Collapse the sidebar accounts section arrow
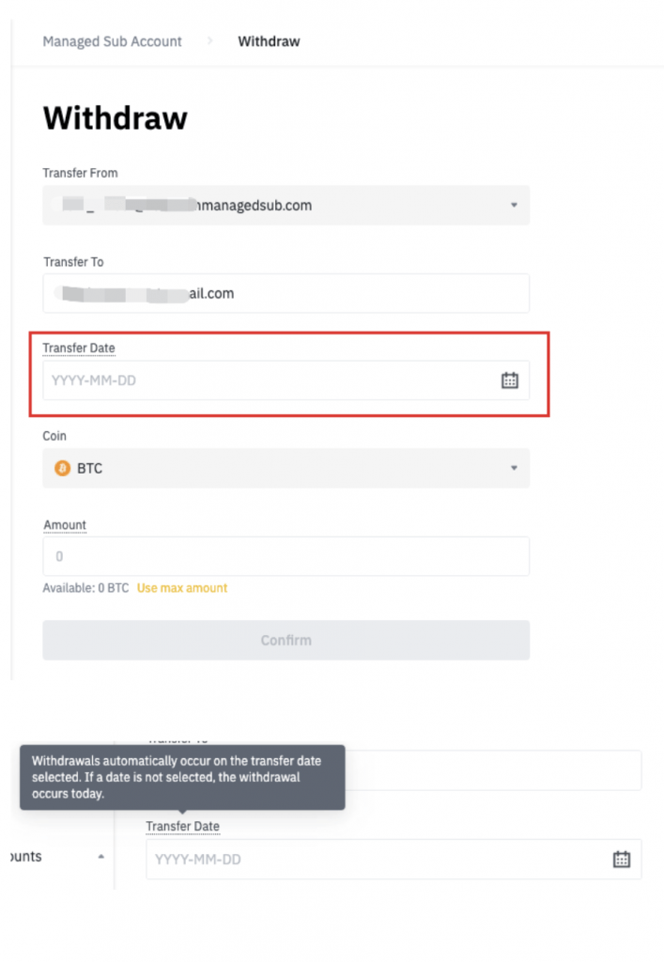Screen dimensions: 664x962 point(101,857)
